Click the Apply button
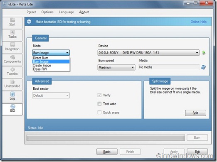217x162 pixels. (174, 152)
